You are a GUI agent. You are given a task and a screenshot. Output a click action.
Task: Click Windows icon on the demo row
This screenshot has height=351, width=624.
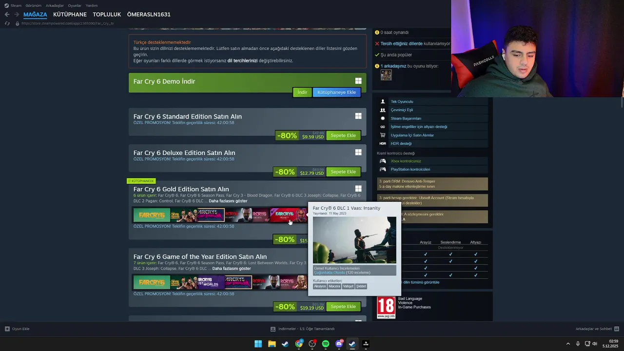[358, 81]
